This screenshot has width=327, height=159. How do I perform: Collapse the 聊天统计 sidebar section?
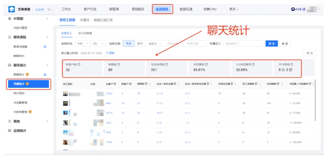tap(47, 66)
